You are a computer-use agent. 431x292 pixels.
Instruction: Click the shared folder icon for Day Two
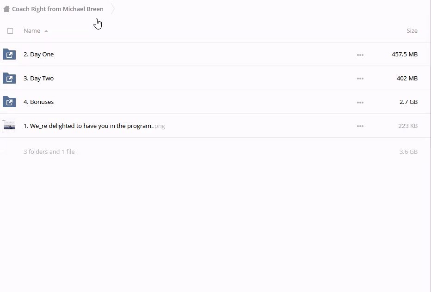tap(9, 78)
